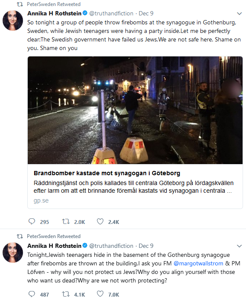This screenshot has height=300, width=246.
Task: Click the second PeterSweden Retweeted label
Action: tap(54, 236)
